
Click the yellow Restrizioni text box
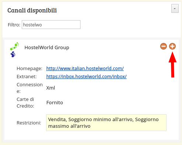[106, 123]
